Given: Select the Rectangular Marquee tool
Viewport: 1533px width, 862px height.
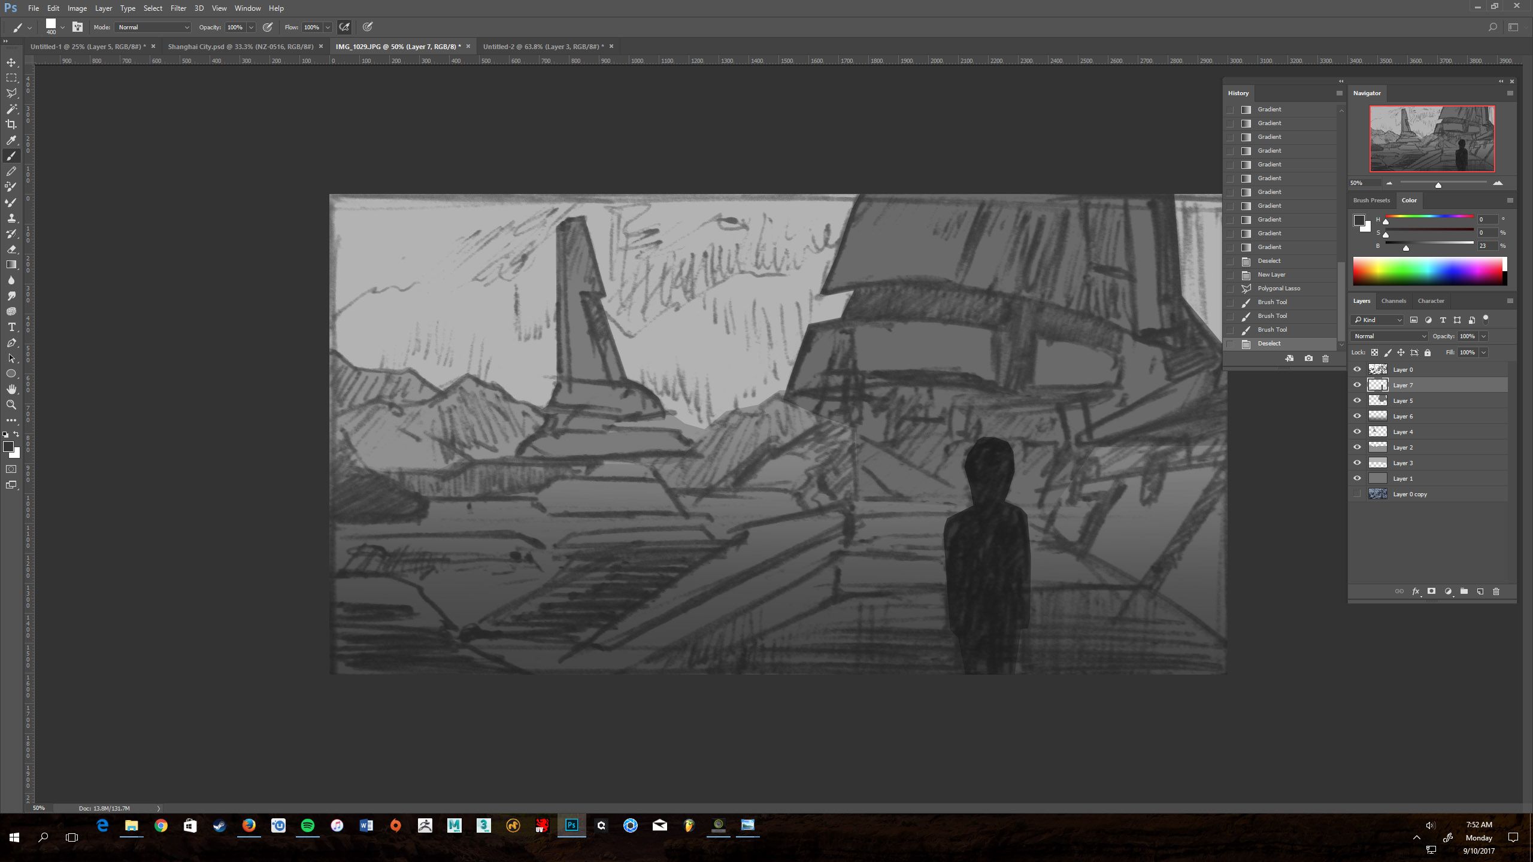Looking at the screenshot, I should tap(11, 78).
